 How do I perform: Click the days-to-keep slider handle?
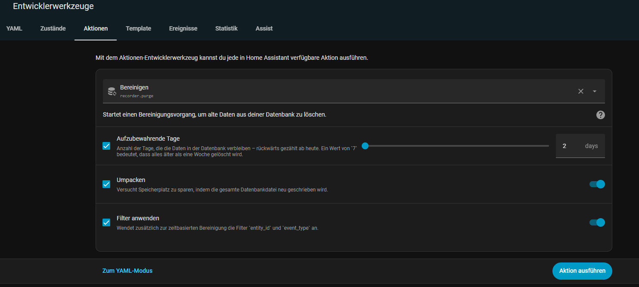click(x=365, y=146)
